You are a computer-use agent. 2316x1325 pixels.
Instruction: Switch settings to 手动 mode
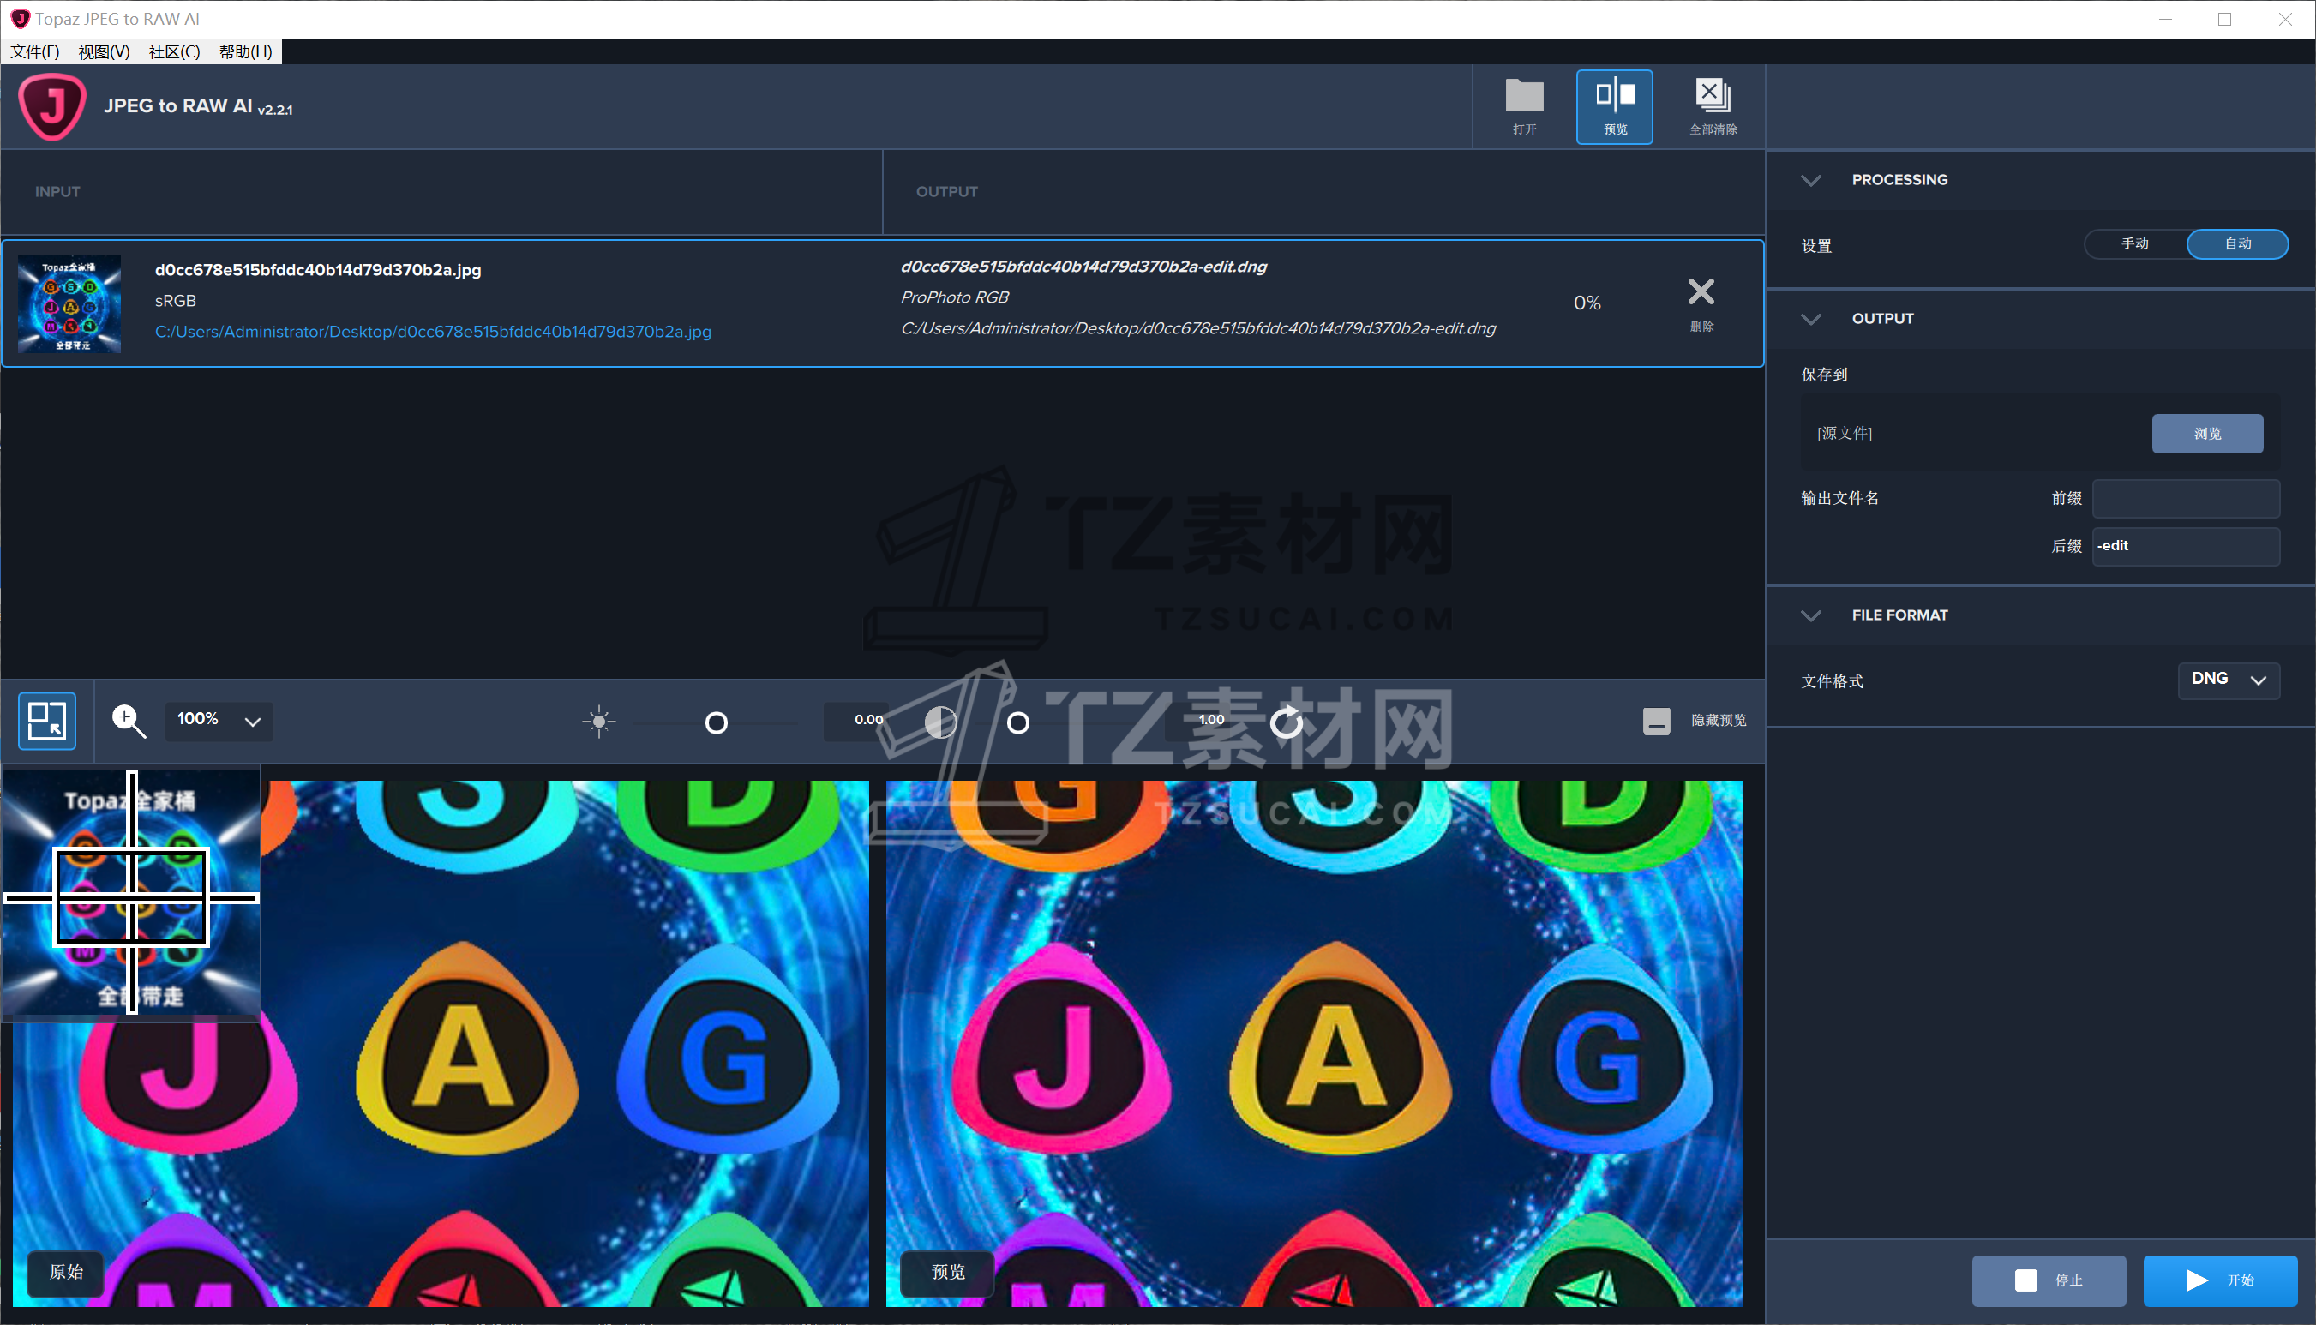2134,244
